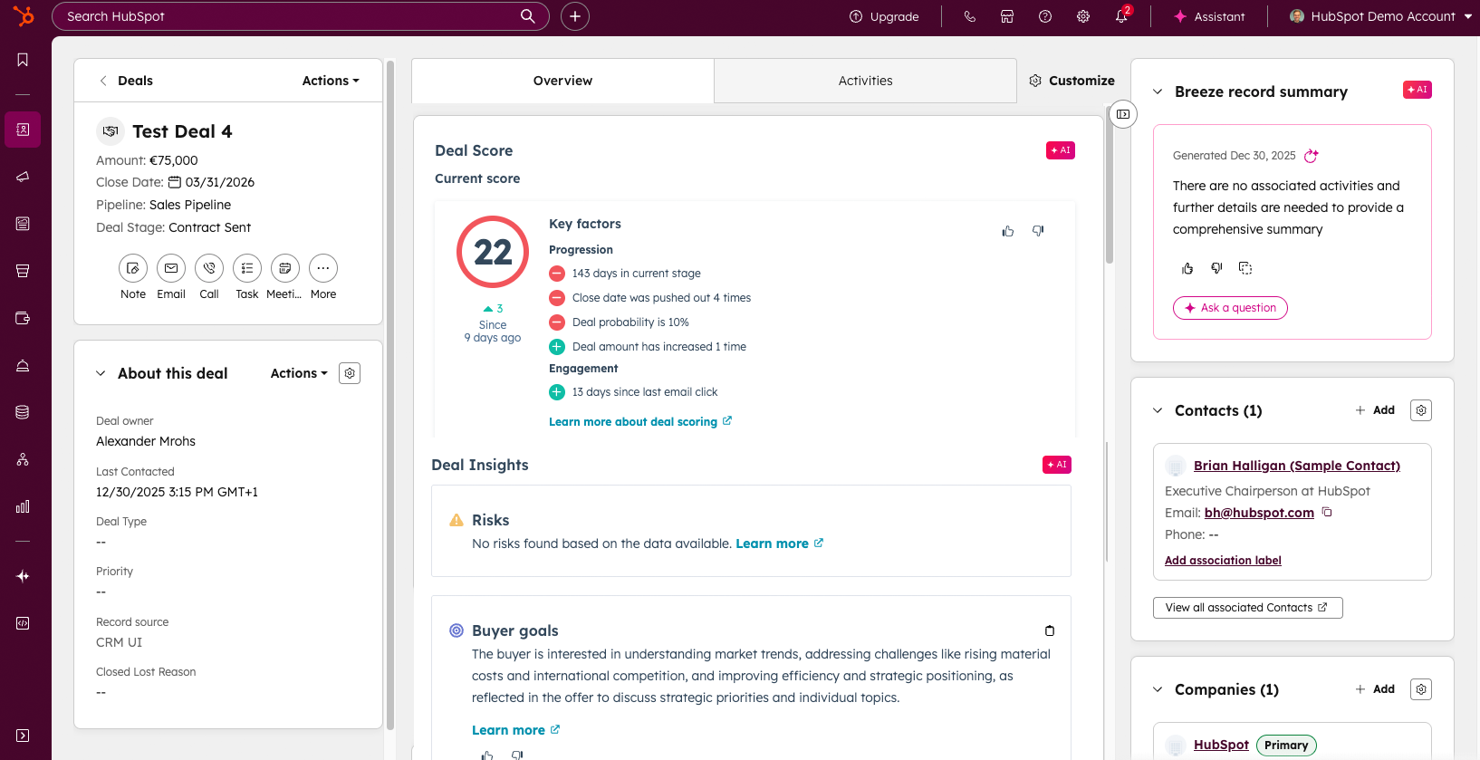Collapse the About this deal section
Image resolution: width=1480 pixels, height=760 pixels.
click(x=101, y=373)
